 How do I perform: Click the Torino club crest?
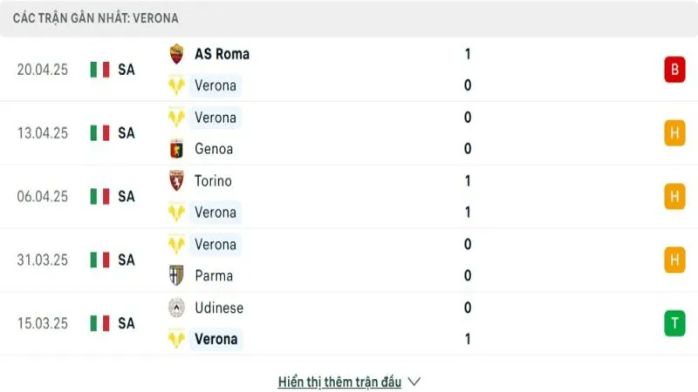pos(176,181)
